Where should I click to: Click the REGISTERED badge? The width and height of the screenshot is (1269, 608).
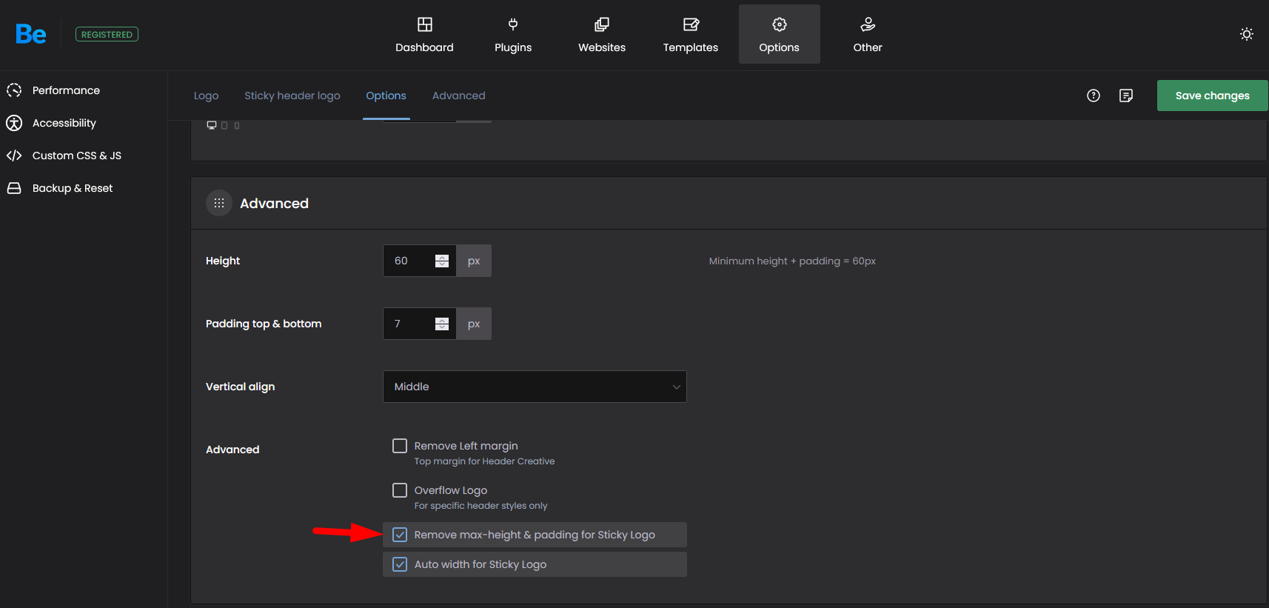[x=107, y=34]
